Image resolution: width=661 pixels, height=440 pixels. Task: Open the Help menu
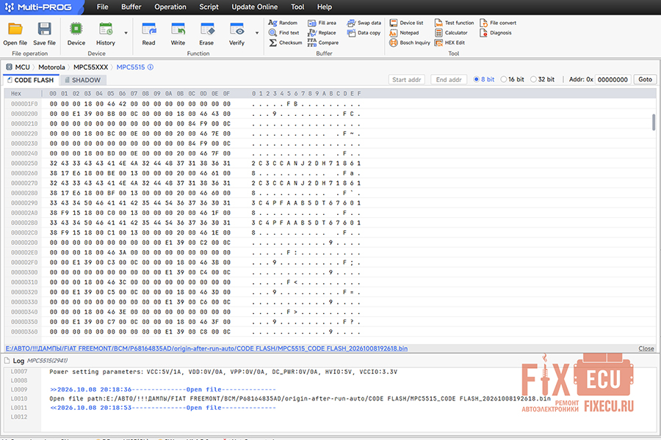point(324,7)
